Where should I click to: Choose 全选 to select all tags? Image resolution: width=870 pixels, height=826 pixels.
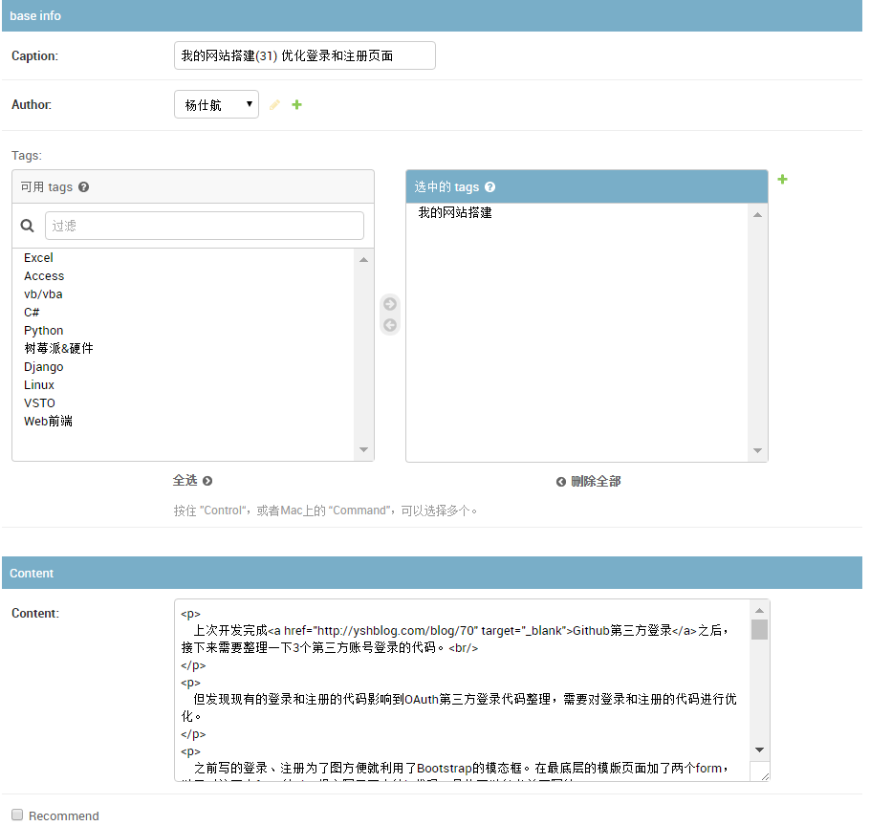pos(185,481)
